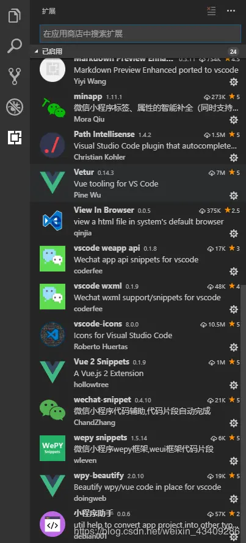Click description 'Vue tooling for VS Code'

coord(116,183)
